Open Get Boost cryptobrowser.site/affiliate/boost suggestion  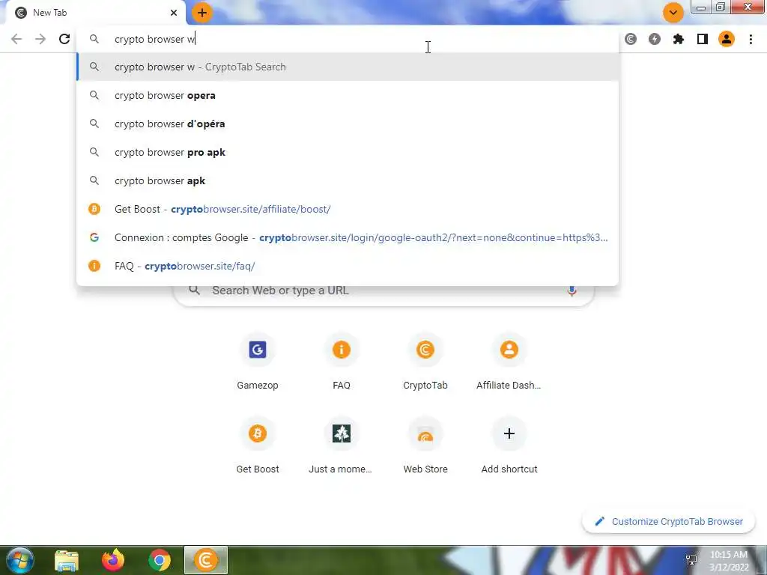(348, 210)
